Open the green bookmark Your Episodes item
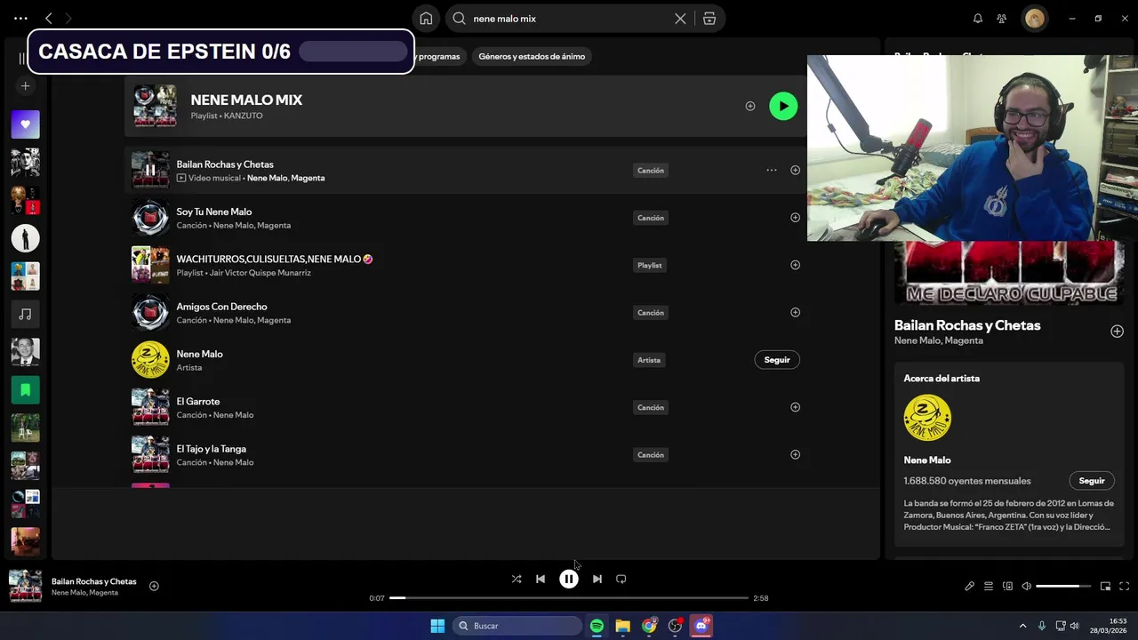The width and height of the screenshot is (1138, 640). (x=25, y=389)
